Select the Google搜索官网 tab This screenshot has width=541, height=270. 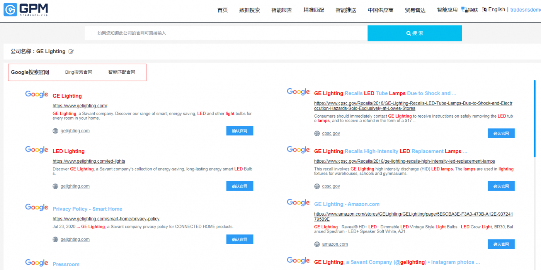[30, 72]
